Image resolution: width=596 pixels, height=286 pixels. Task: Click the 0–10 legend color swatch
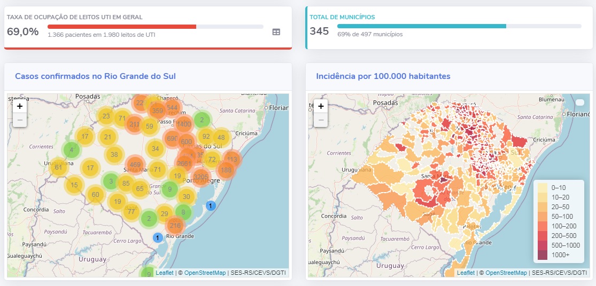[x=542, y=188]
